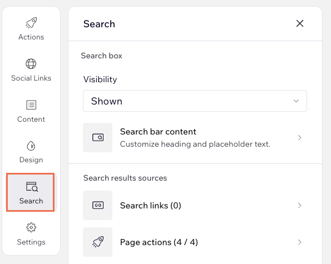Image resolution: width=331 pixels, height=264 pixels.
Task: Expand Search links (0) chevron
Action: point(299,206)
